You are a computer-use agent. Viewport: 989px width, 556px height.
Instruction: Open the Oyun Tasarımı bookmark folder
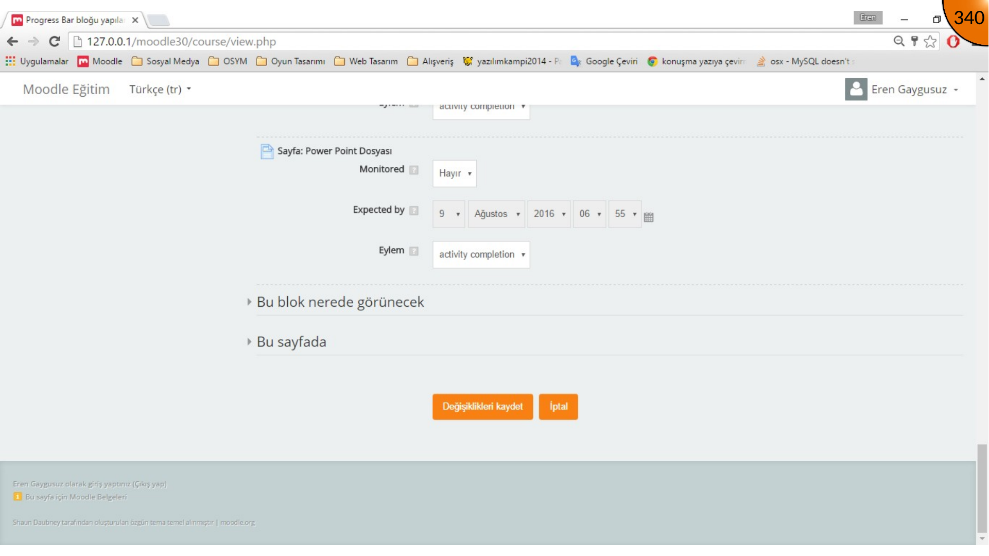tap(291, 61)
